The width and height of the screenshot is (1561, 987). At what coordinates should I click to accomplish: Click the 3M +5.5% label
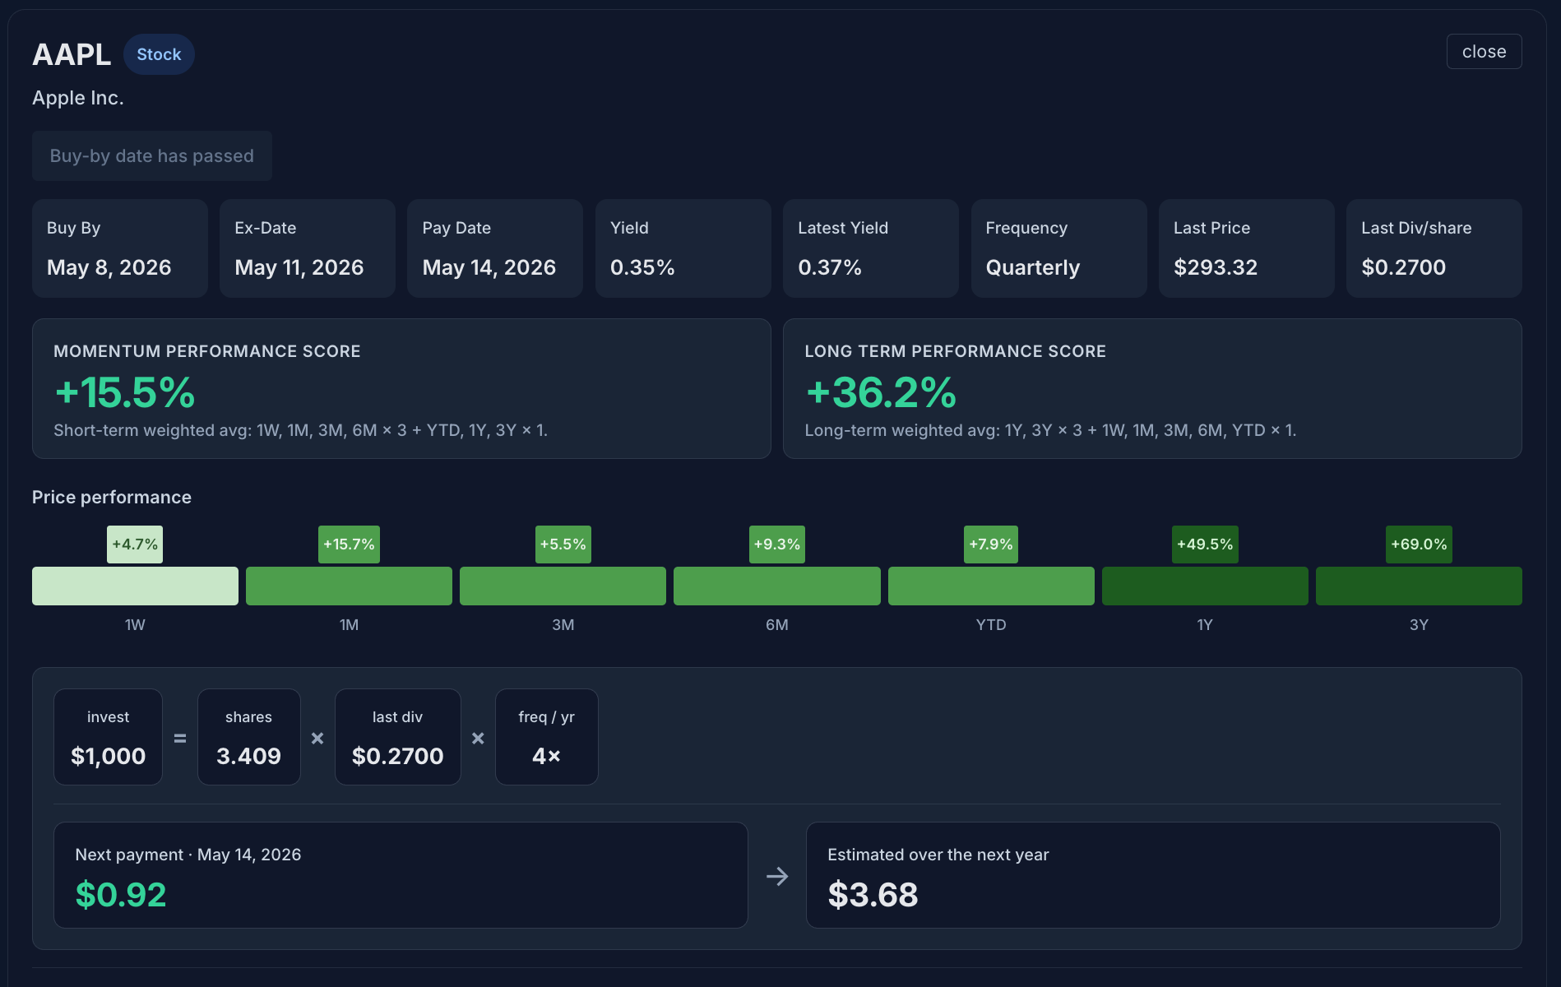pos(563,544)
